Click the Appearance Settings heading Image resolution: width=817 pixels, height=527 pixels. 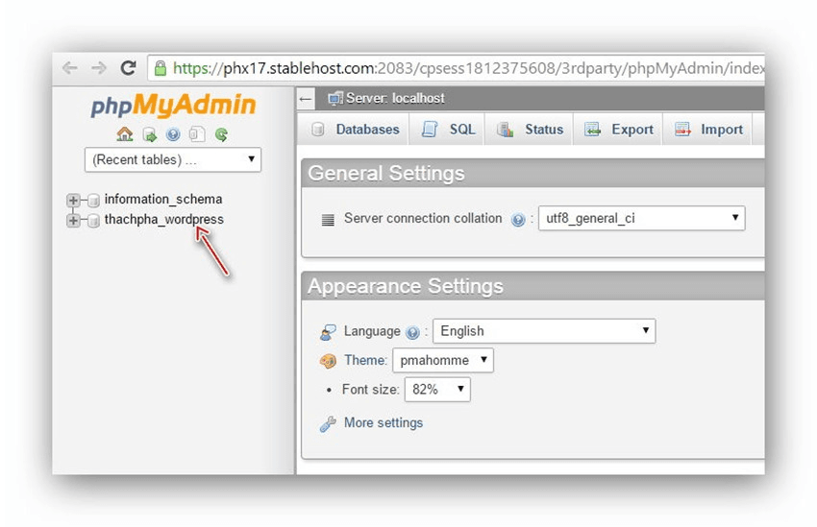pyautogui.click(x=406, y=286)
